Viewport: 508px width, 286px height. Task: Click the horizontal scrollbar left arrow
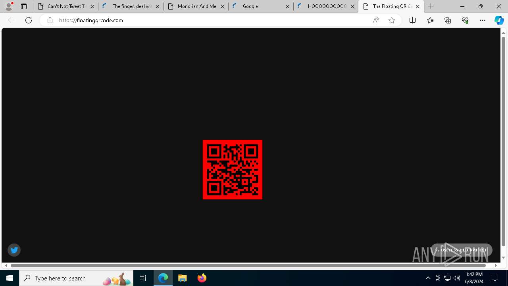pyautogui.click(x=6, y=265)
